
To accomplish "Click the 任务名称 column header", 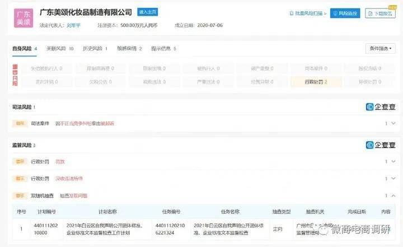I will (x=230, y=212).
